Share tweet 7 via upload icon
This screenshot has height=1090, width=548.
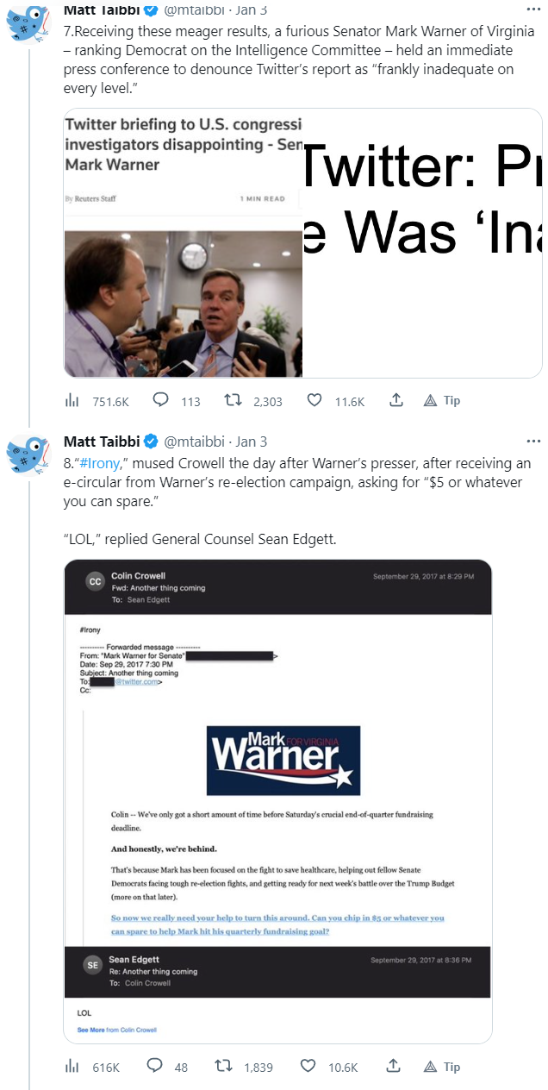396,400
